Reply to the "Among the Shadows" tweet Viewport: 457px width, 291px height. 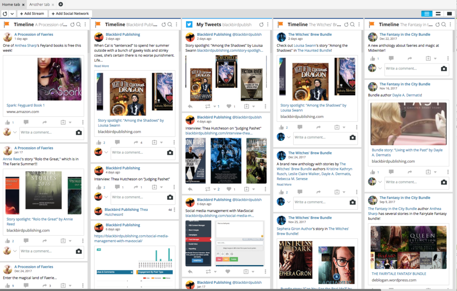[x=190, y=106]
